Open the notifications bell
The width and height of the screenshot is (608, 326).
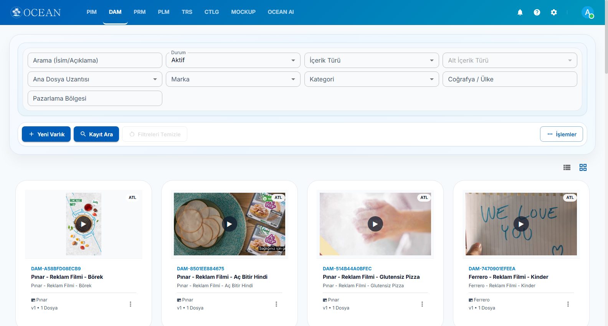pyautogui.click(x=520, y=12)
